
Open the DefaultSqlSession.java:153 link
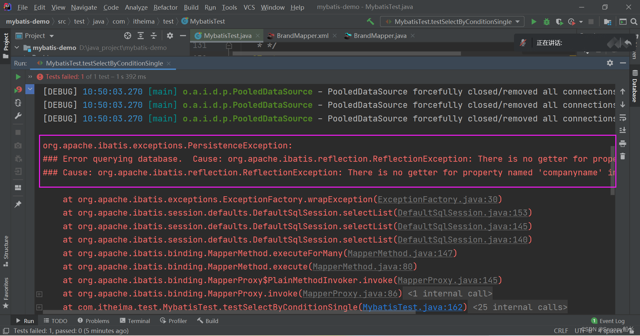[x=463, y=213]
